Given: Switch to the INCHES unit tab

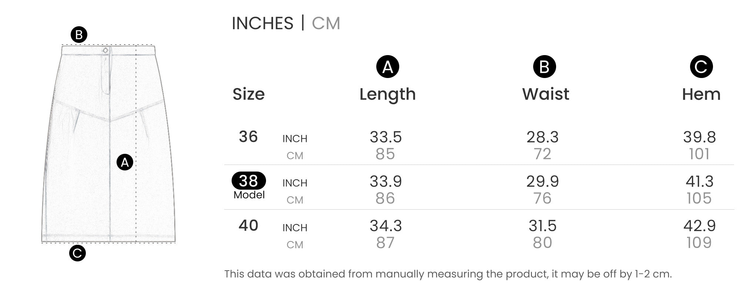Looking at the screenshot, I should [x=262, y=23].
